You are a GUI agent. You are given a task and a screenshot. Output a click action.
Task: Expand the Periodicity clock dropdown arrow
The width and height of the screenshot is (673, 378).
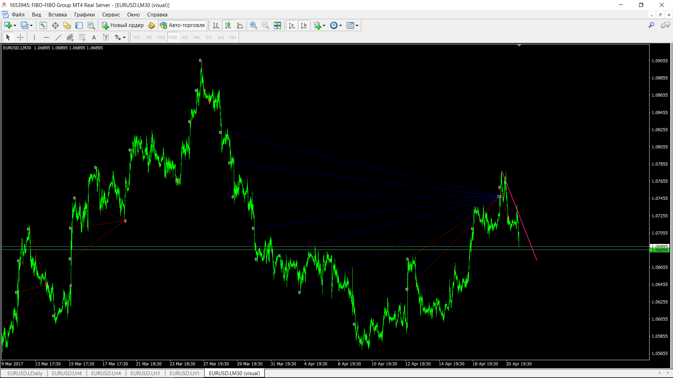click(340, 26)
